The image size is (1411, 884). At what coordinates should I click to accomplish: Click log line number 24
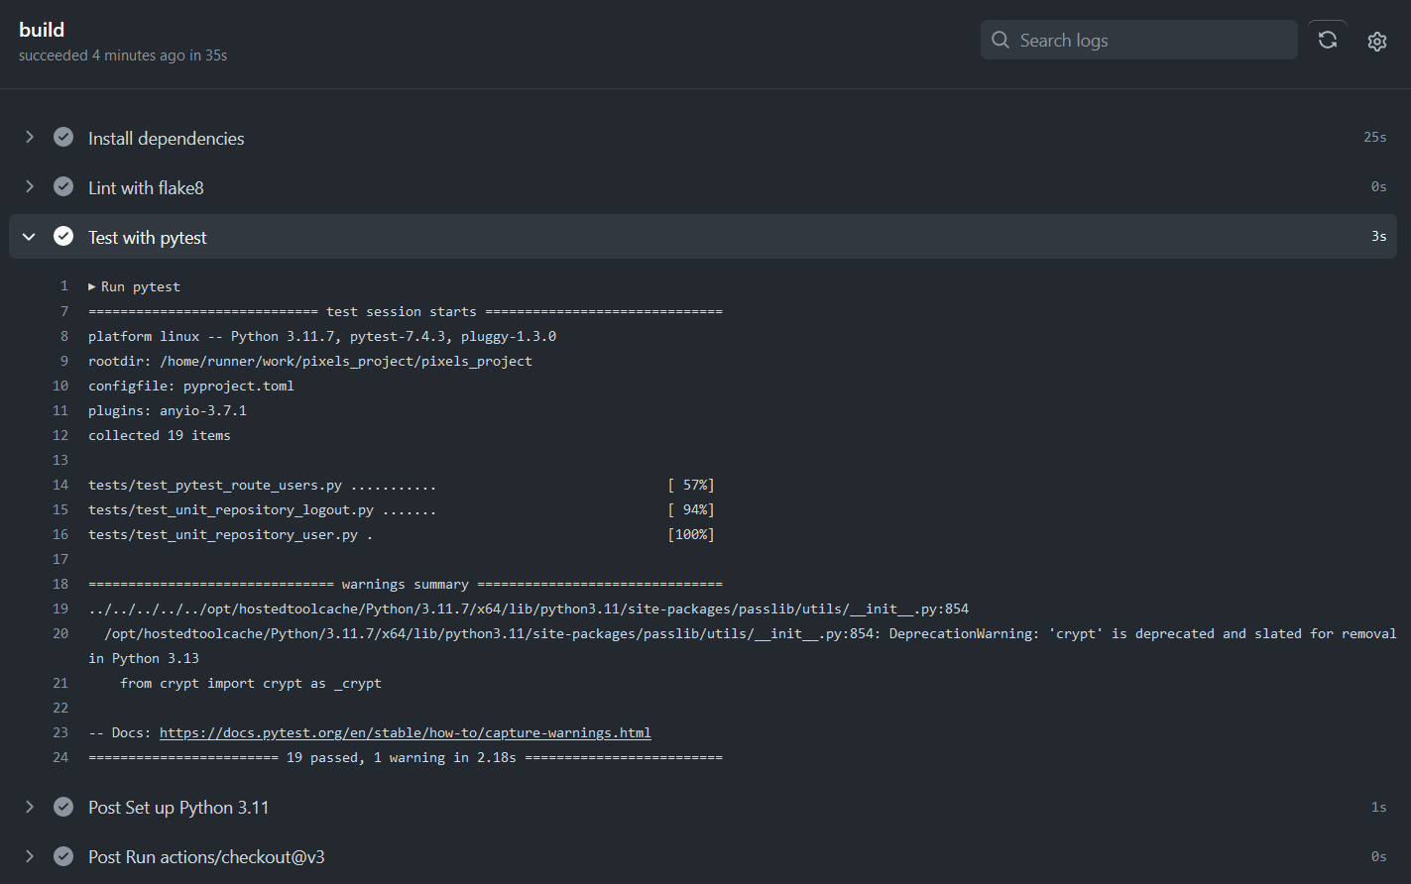(60, 757)
